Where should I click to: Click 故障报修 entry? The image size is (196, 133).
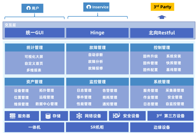(x=96, y=68)
